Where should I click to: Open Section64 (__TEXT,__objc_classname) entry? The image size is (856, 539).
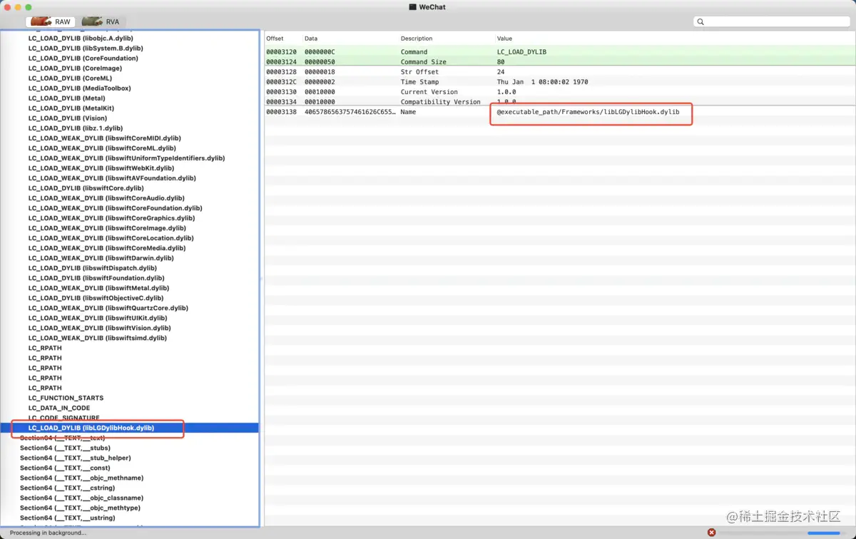(82, 498)
